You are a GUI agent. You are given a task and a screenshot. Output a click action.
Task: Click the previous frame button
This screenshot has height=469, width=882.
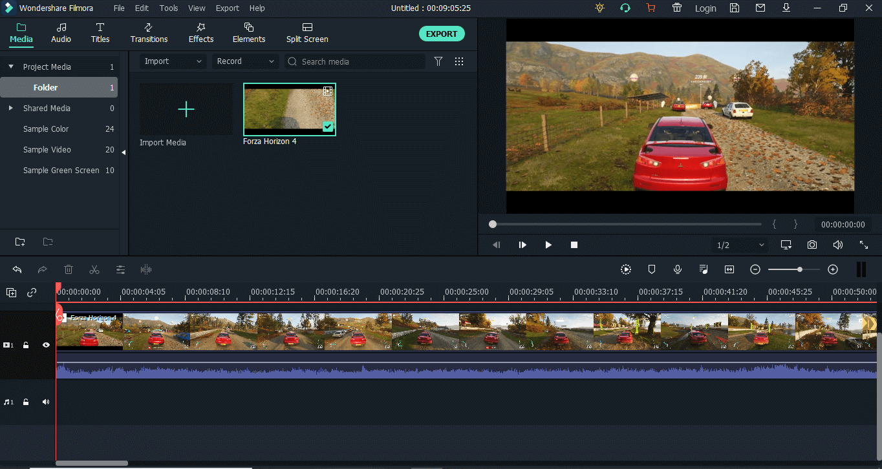497,245
